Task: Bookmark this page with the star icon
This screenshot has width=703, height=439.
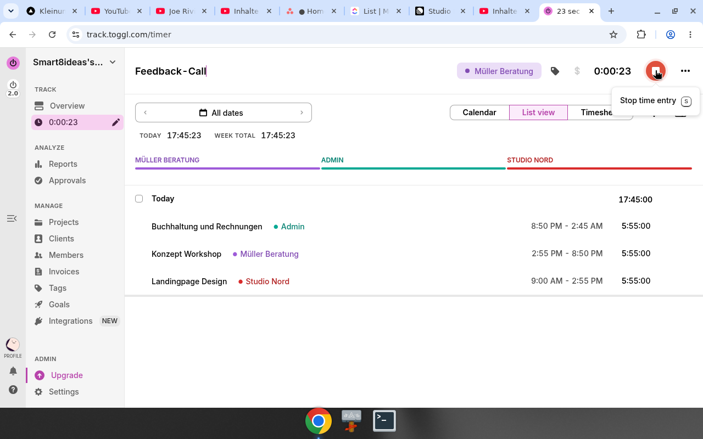Action: point(613,35)
